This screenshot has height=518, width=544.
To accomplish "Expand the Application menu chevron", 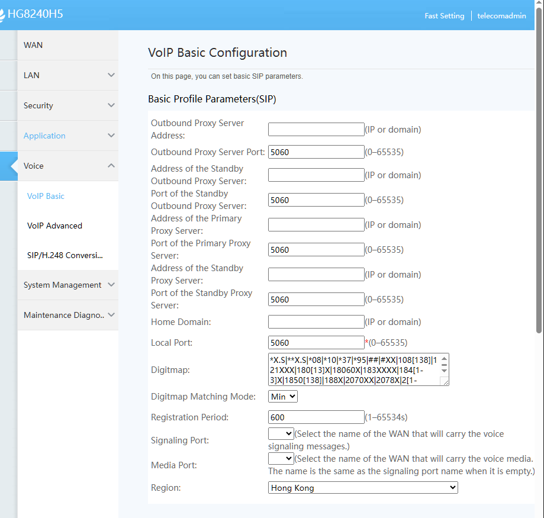I will (111, 136).
